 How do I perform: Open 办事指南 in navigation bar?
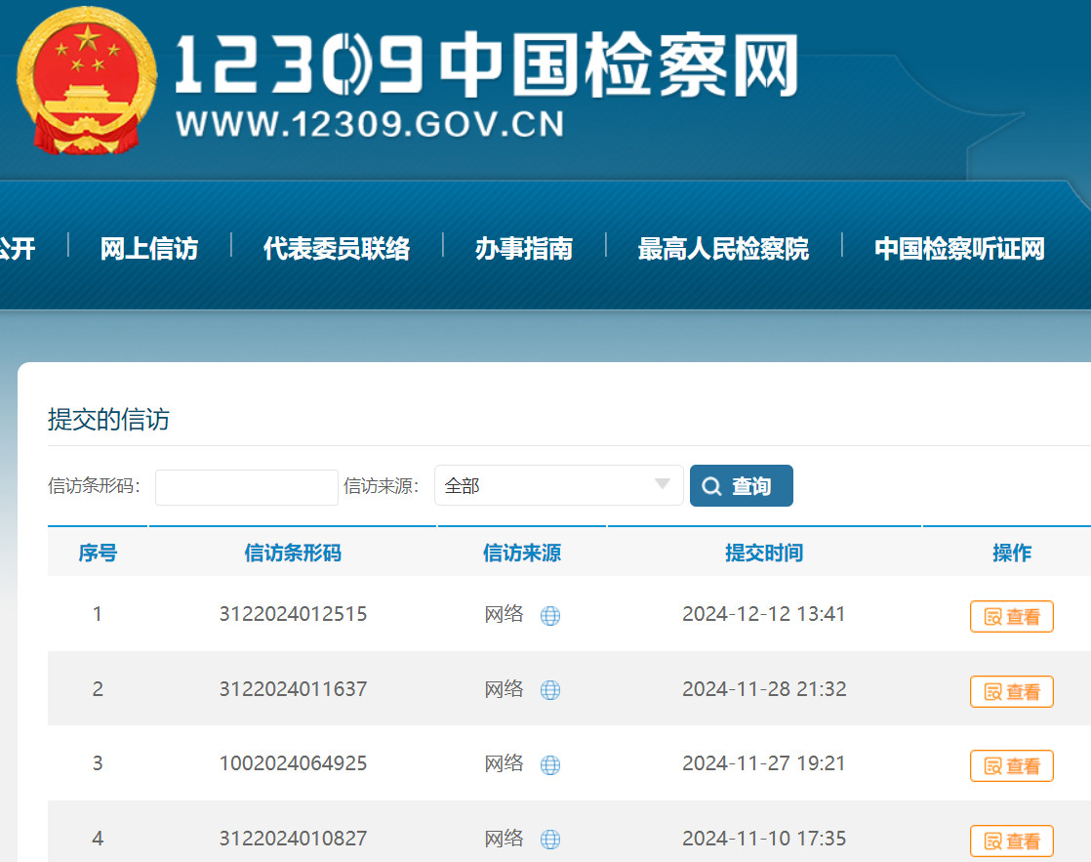[524, 249]
